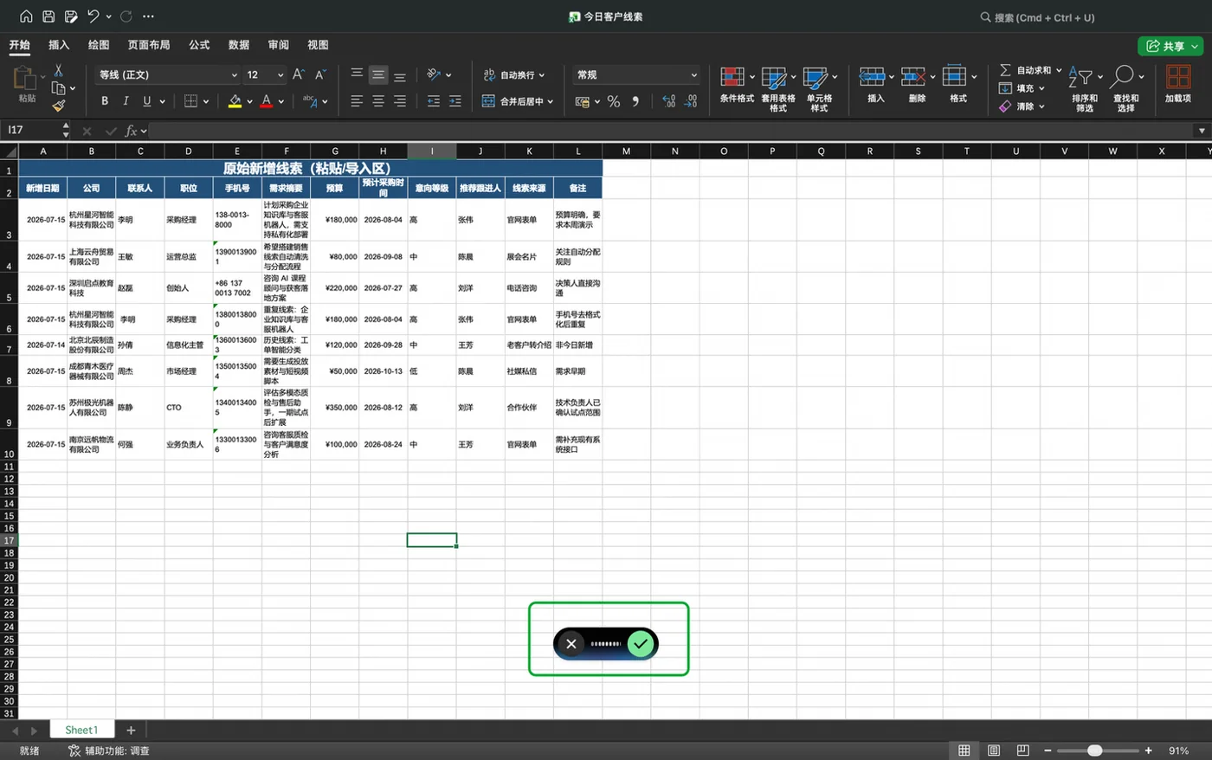
Task: Decrease font size with the smaller A
Action: [x=320, y=74]
